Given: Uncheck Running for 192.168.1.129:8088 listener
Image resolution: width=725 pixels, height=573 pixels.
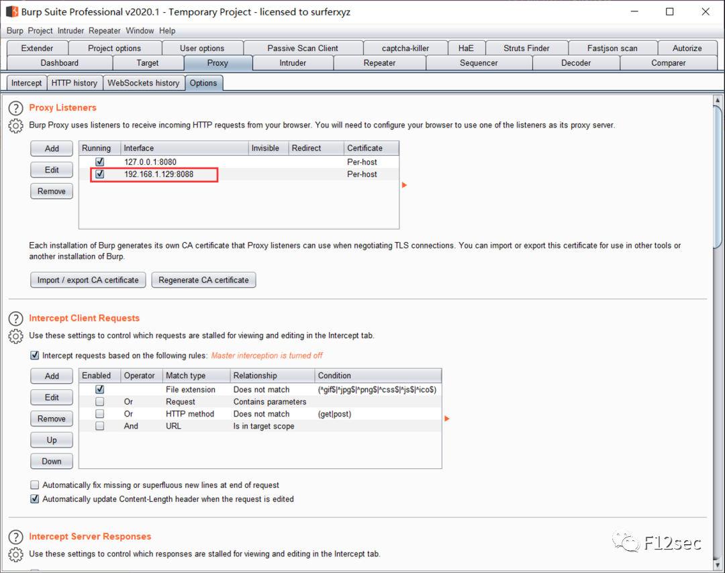Looking at the screenshot, I should [100, 174].
